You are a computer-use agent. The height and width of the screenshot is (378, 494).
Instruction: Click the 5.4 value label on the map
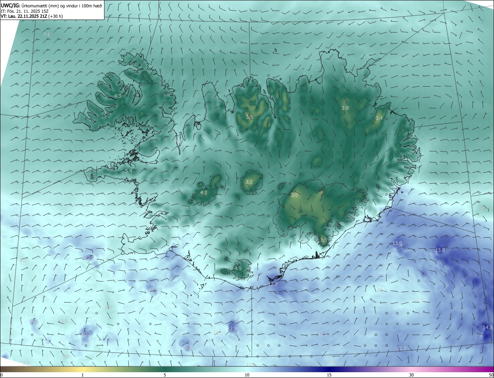pyautogui.click(x=129, y=171)
